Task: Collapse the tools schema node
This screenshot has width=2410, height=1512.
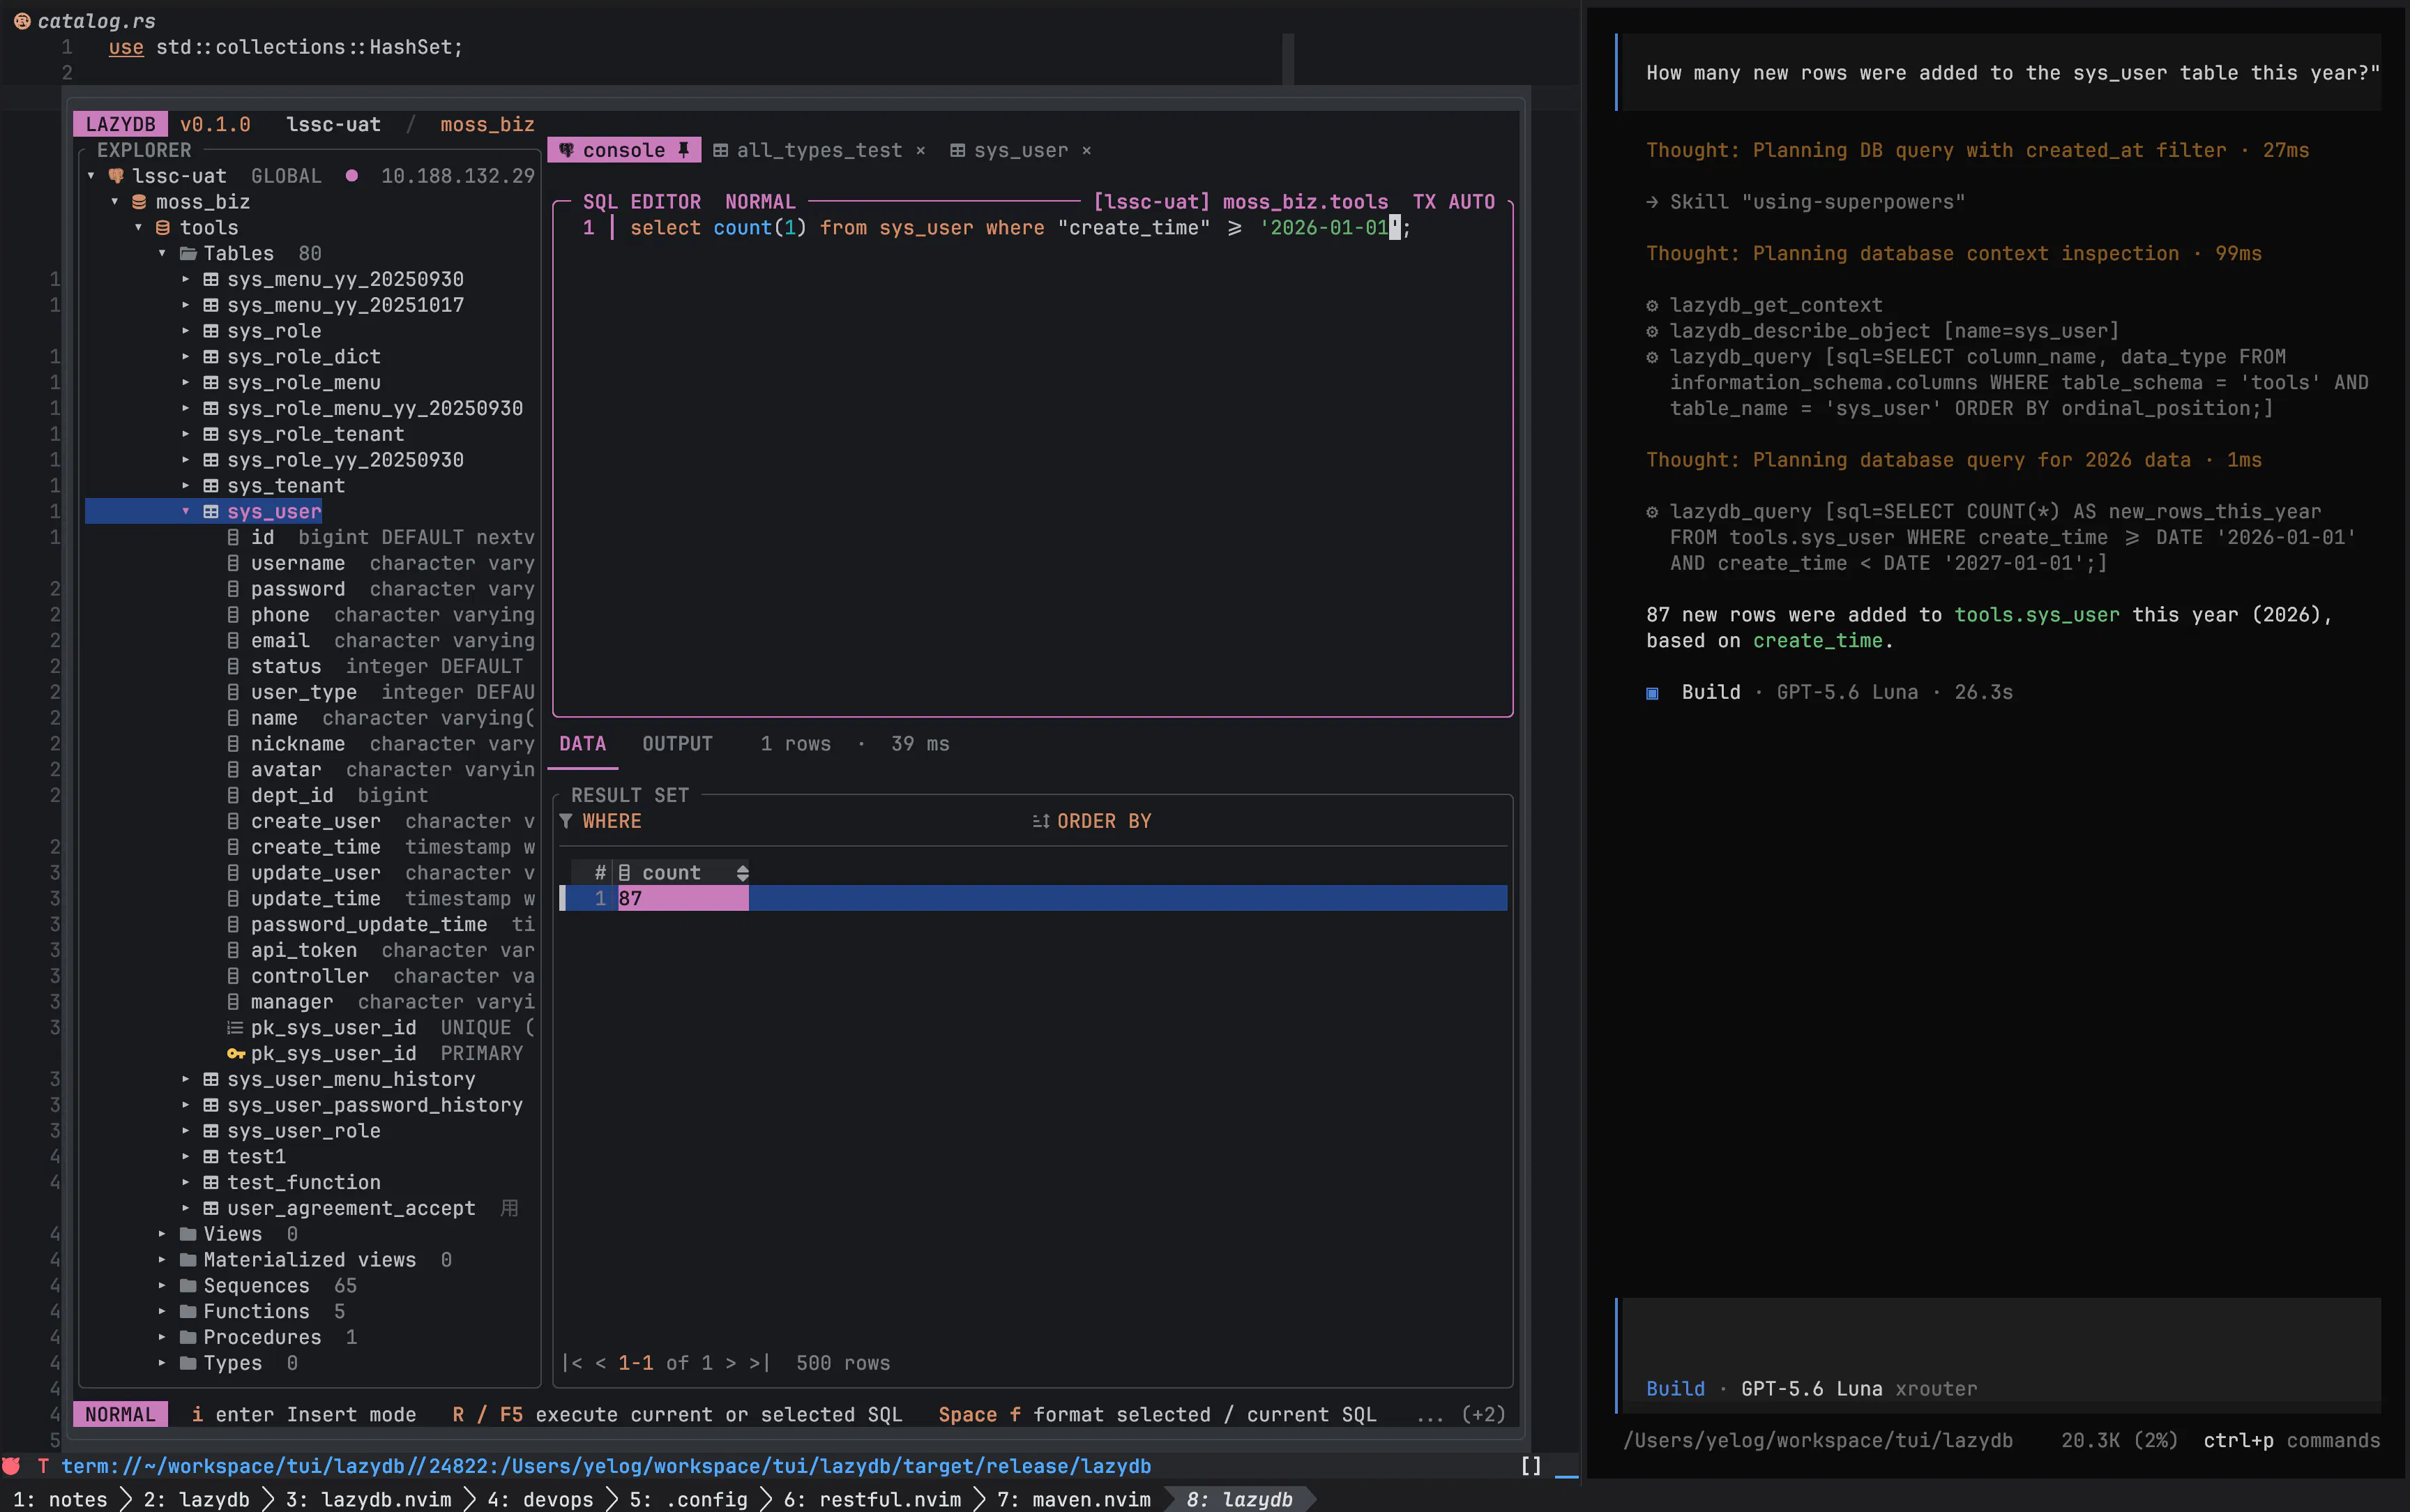Action: click(139, 228)
